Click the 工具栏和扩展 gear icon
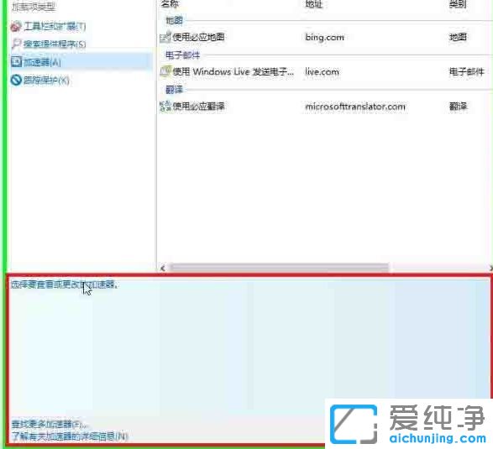Viewport: 493px width, 449px height. (x=16, y=26)
